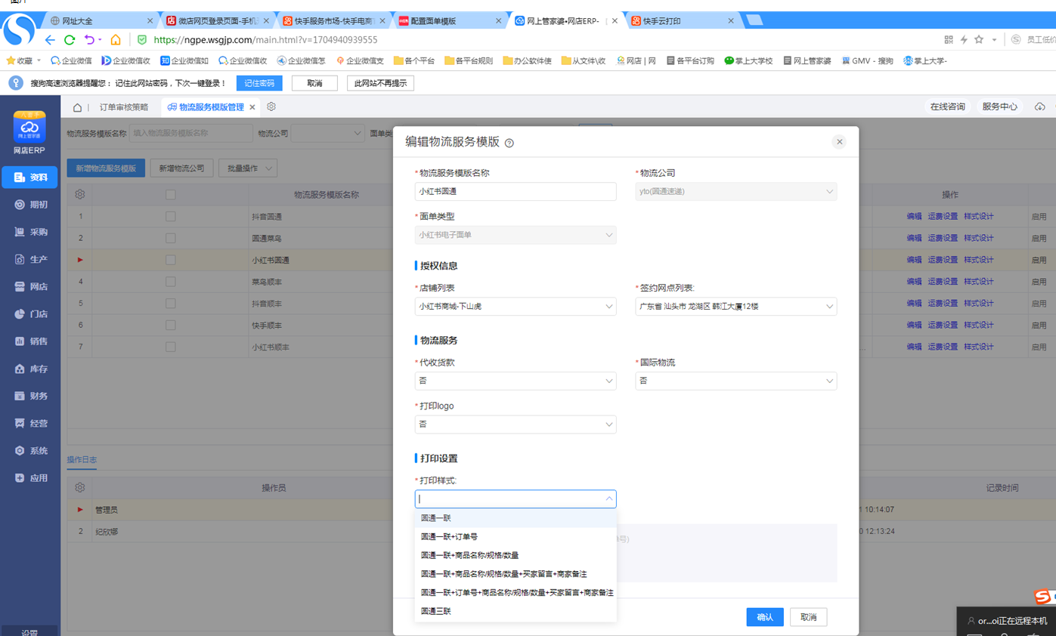Close the 编辑物流服务模版 dialog with X

838,141
